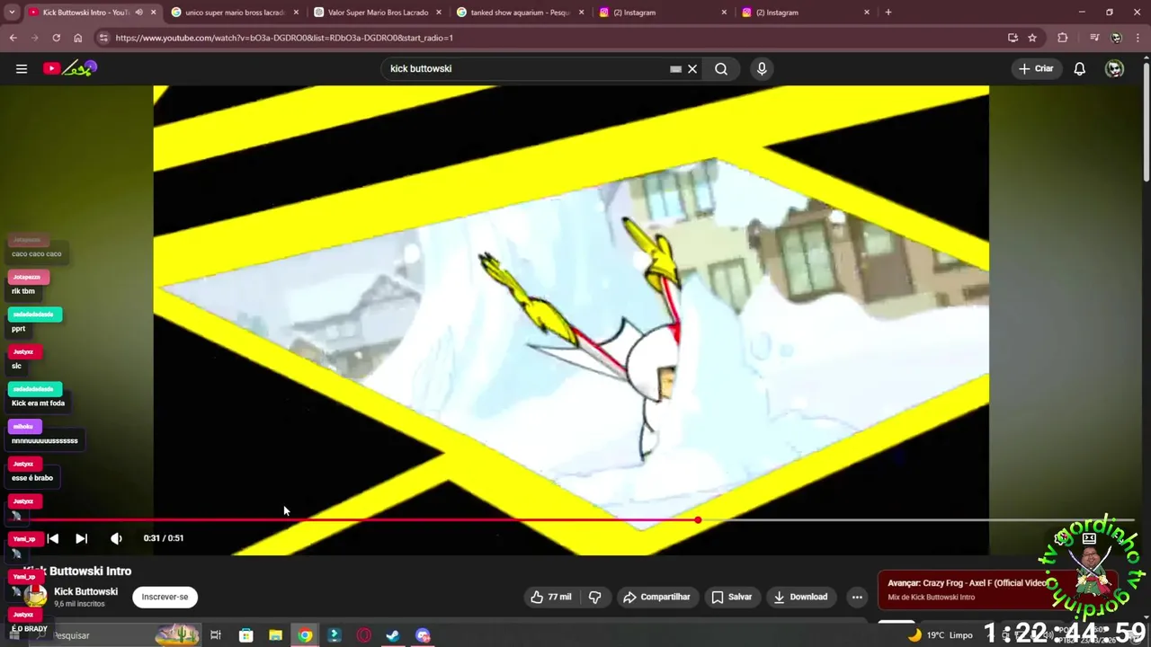Save the video with Salvar
Screen dimensions: 1151x647
731,597
